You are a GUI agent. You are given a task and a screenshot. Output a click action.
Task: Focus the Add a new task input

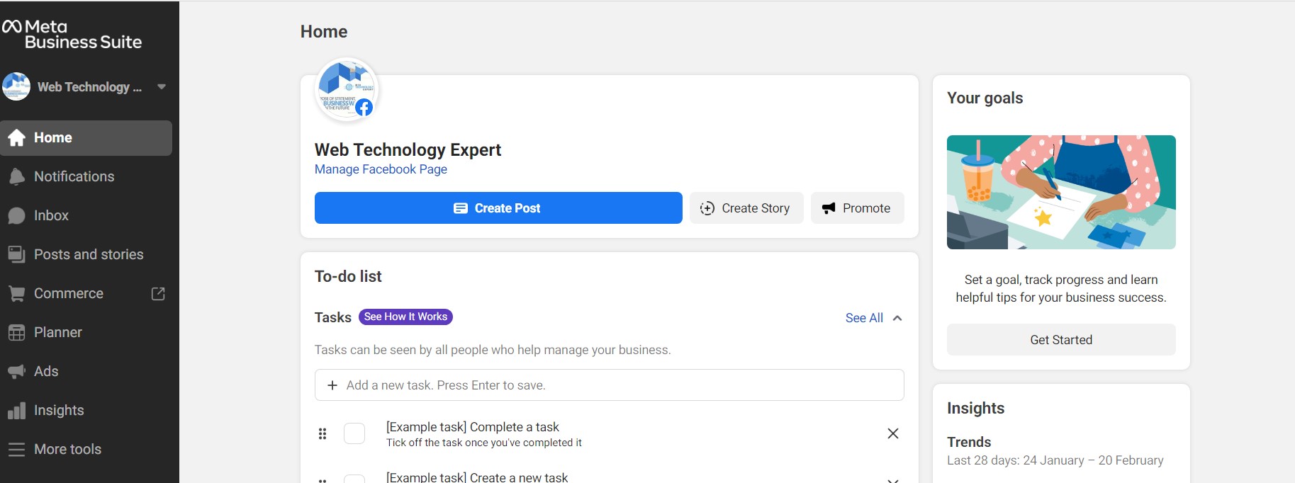click(x=610, y=385)
